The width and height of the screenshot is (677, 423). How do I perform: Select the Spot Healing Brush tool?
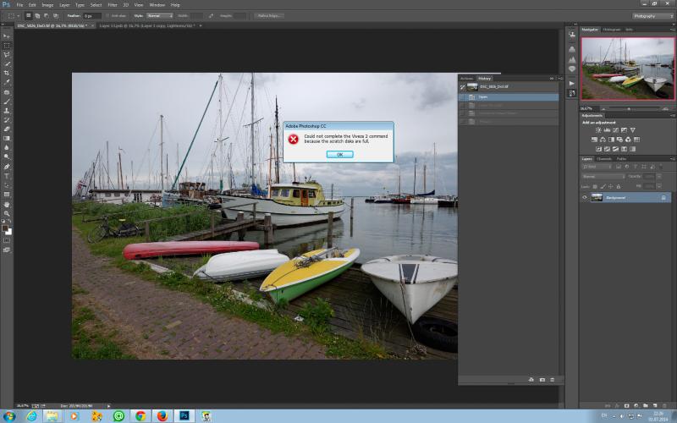click(7, 92)
